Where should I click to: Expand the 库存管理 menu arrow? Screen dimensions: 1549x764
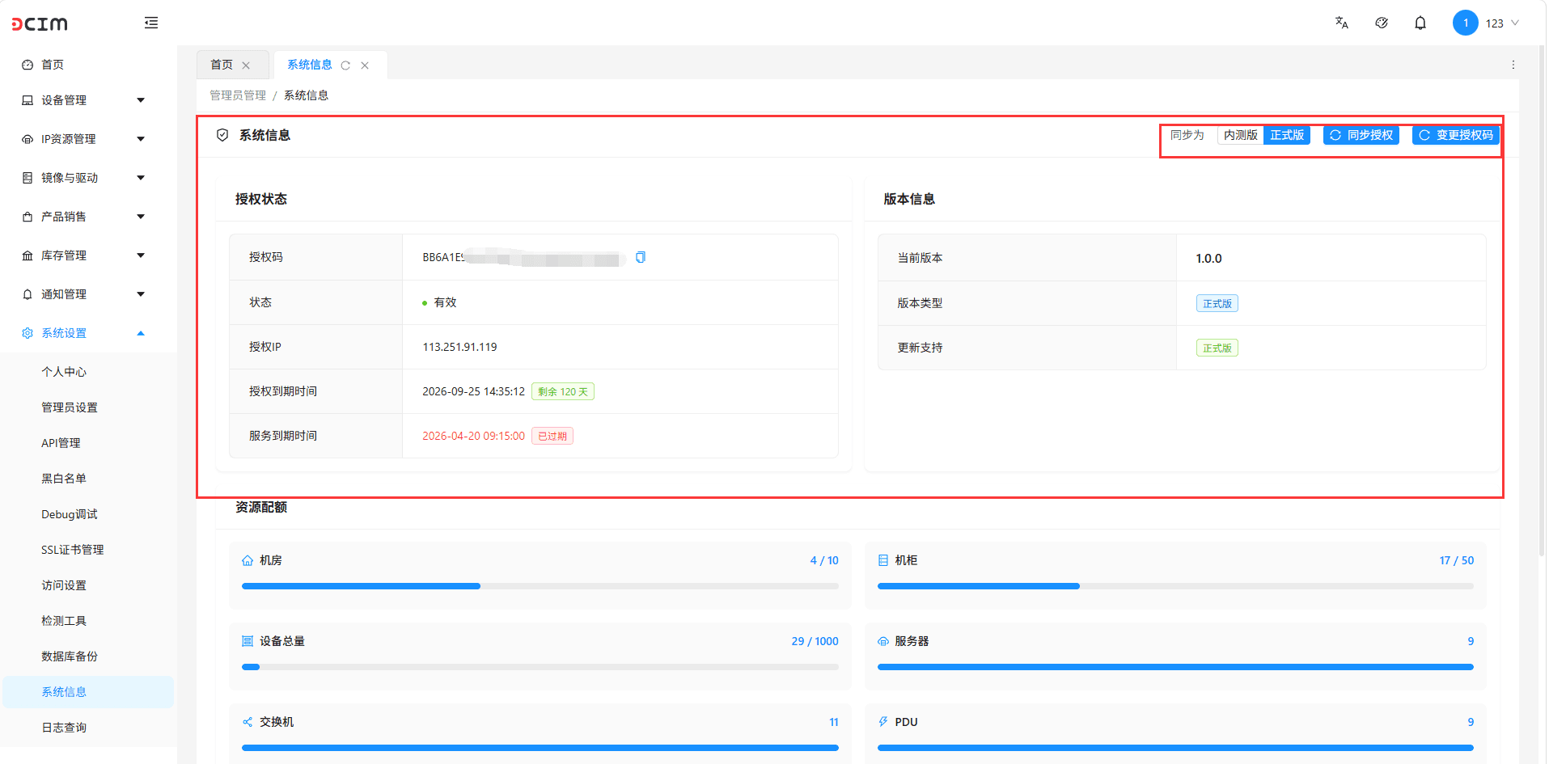point(141,255)
